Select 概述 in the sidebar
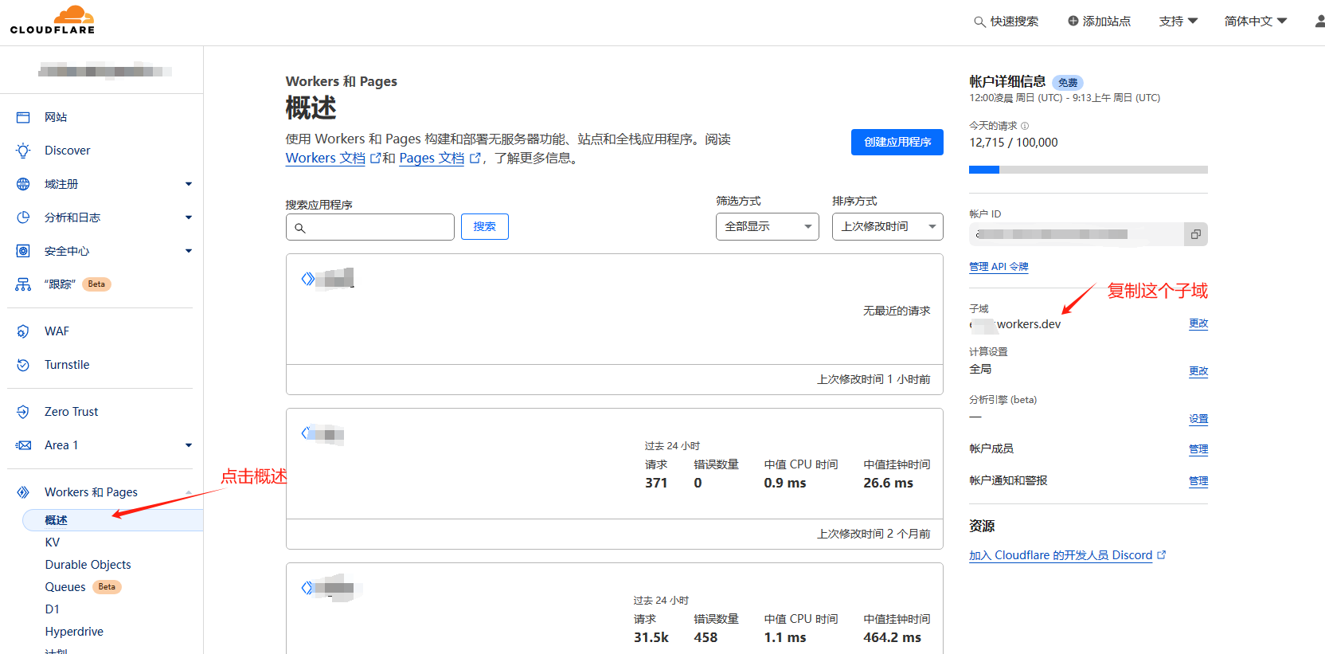Screen dimensions: 1325x654 click(x=113, y=520)
